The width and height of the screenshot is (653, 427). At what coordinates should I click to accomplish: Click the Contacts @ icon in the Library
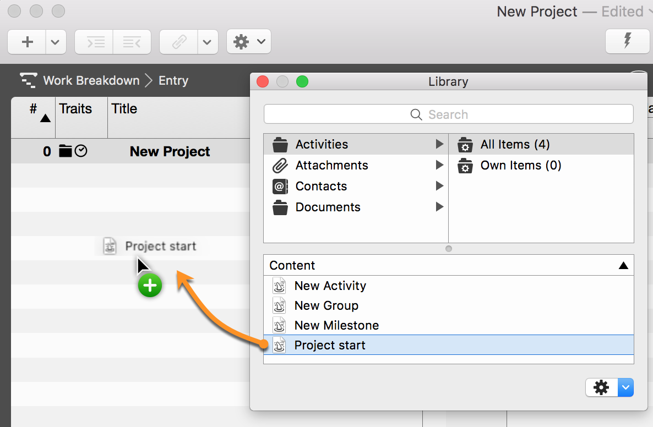point(280,186)
